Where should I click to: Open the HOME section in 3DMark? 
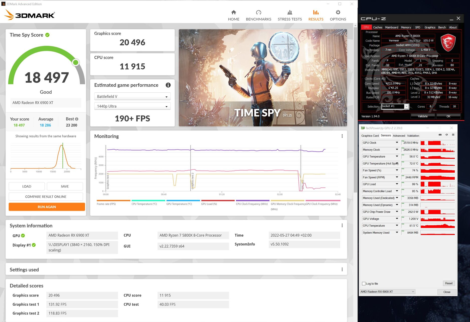click(233, 16)
